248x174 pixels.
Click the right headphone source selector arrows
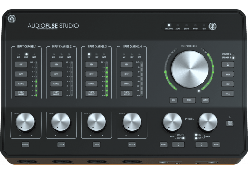click(x=202, y=144)
